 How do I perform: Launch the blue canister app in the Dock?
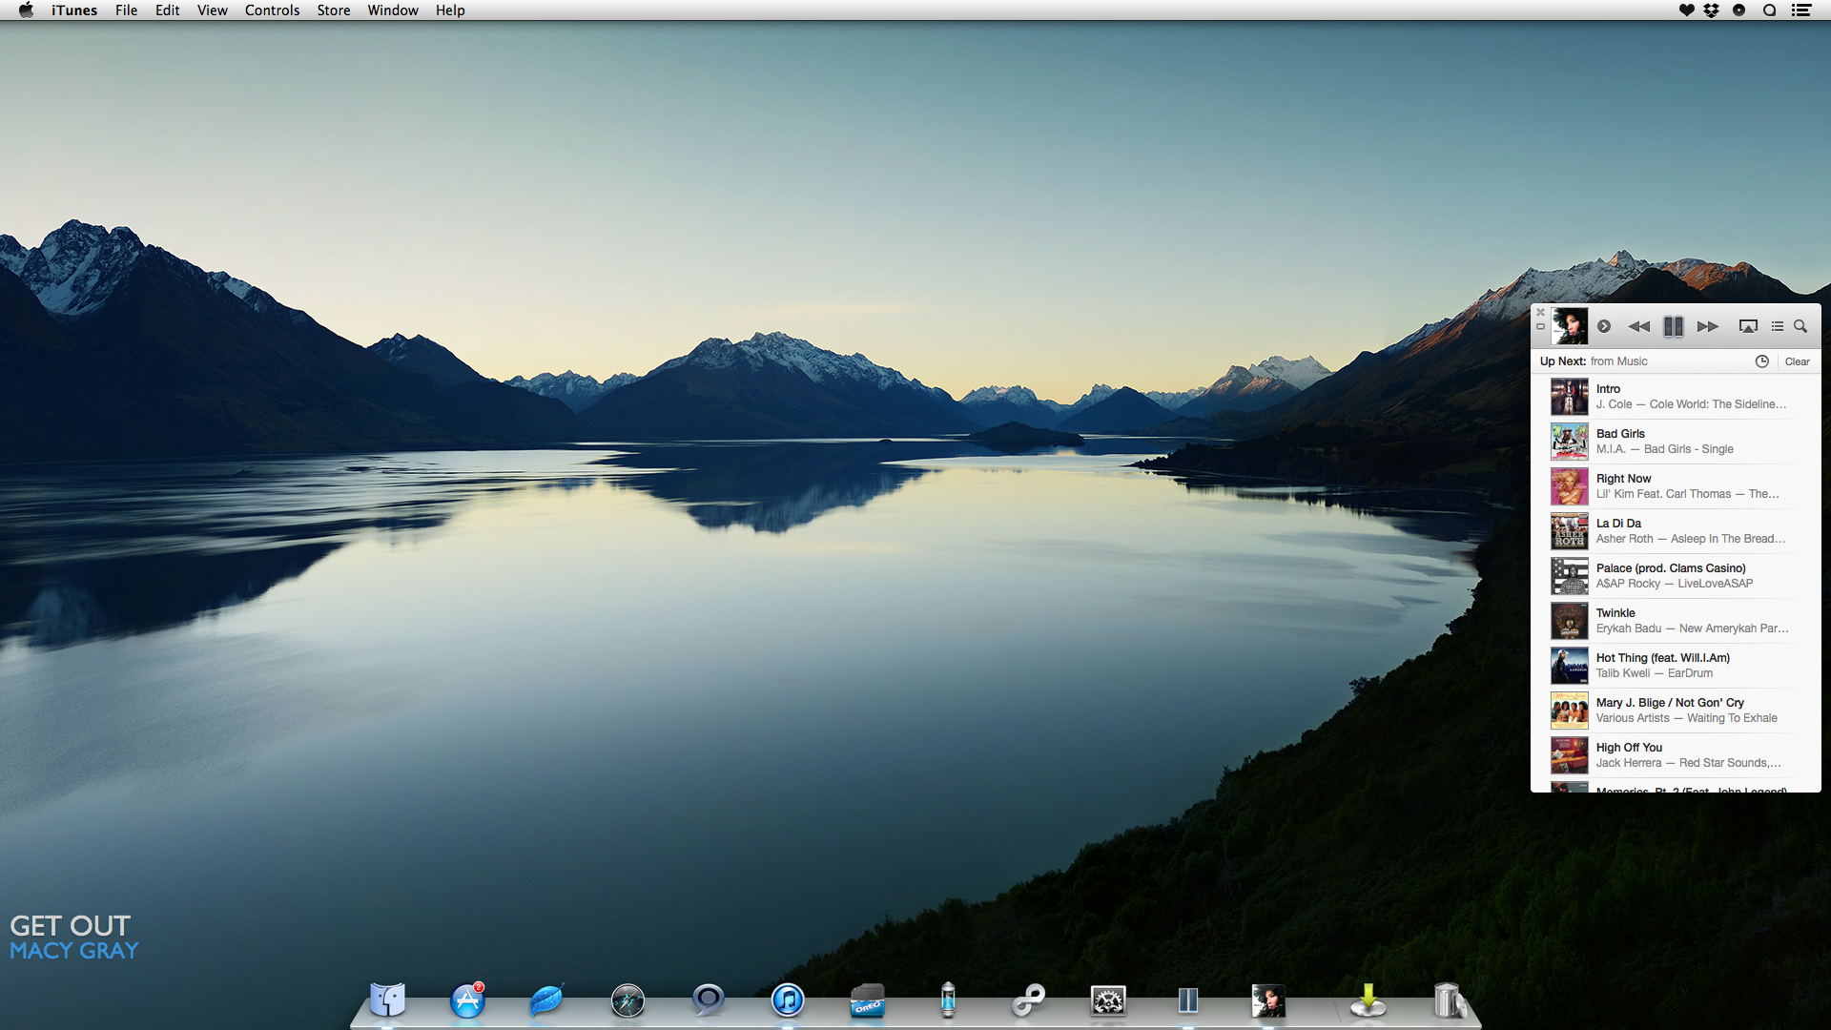pos(948,999)
